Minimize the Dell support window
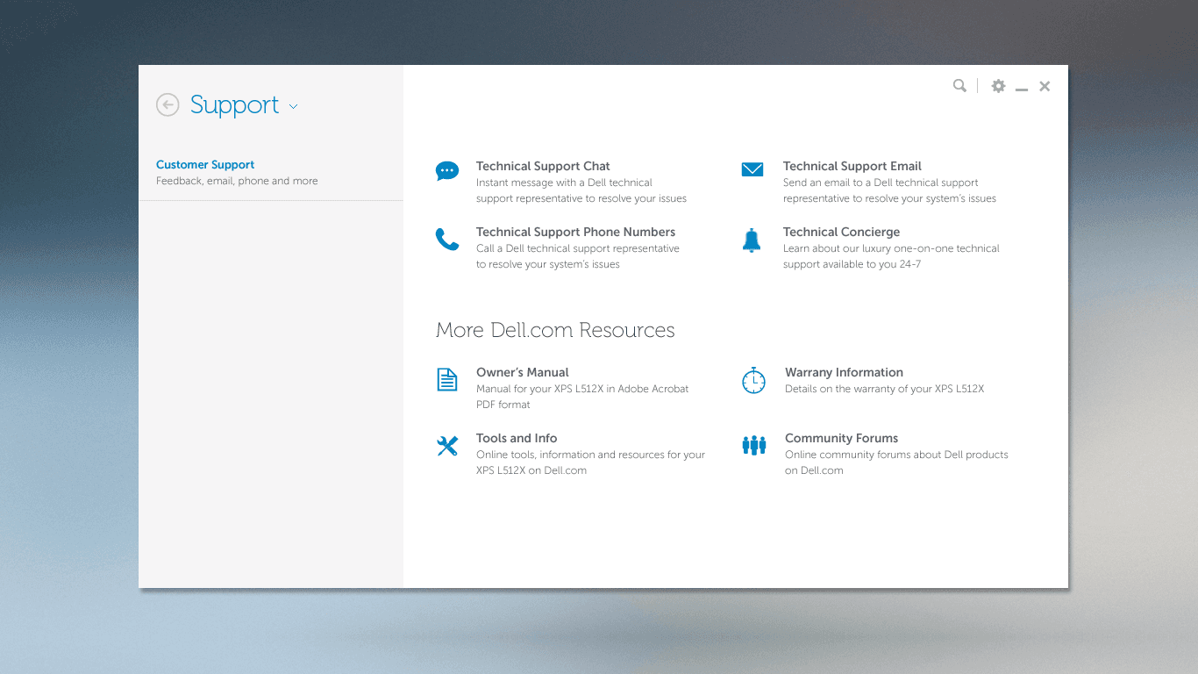Viewport: 1198px width, 674px height. pos(1022,89)
